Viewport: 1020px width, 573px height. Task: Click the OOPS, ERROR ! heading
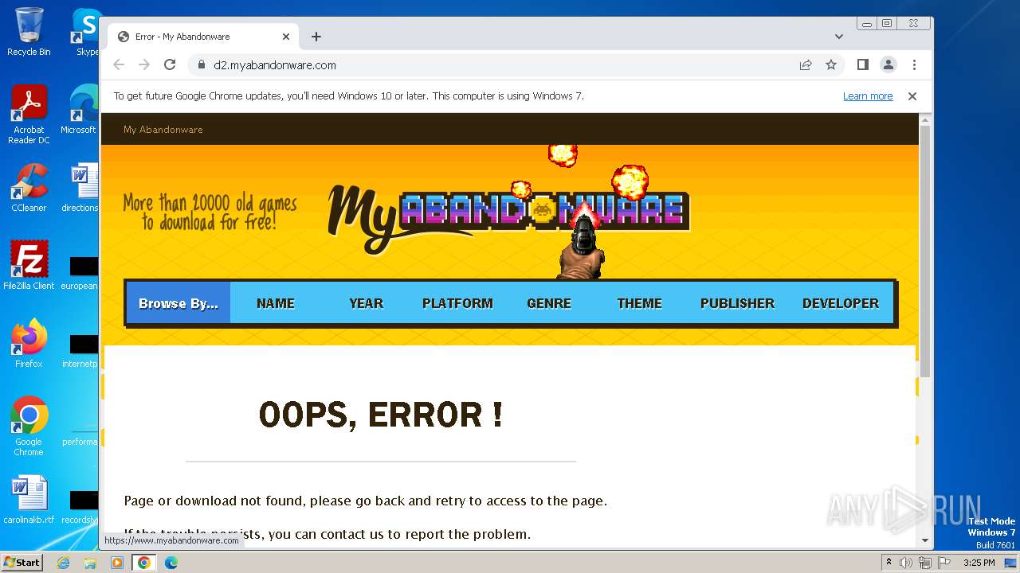(x=381, y=415)
